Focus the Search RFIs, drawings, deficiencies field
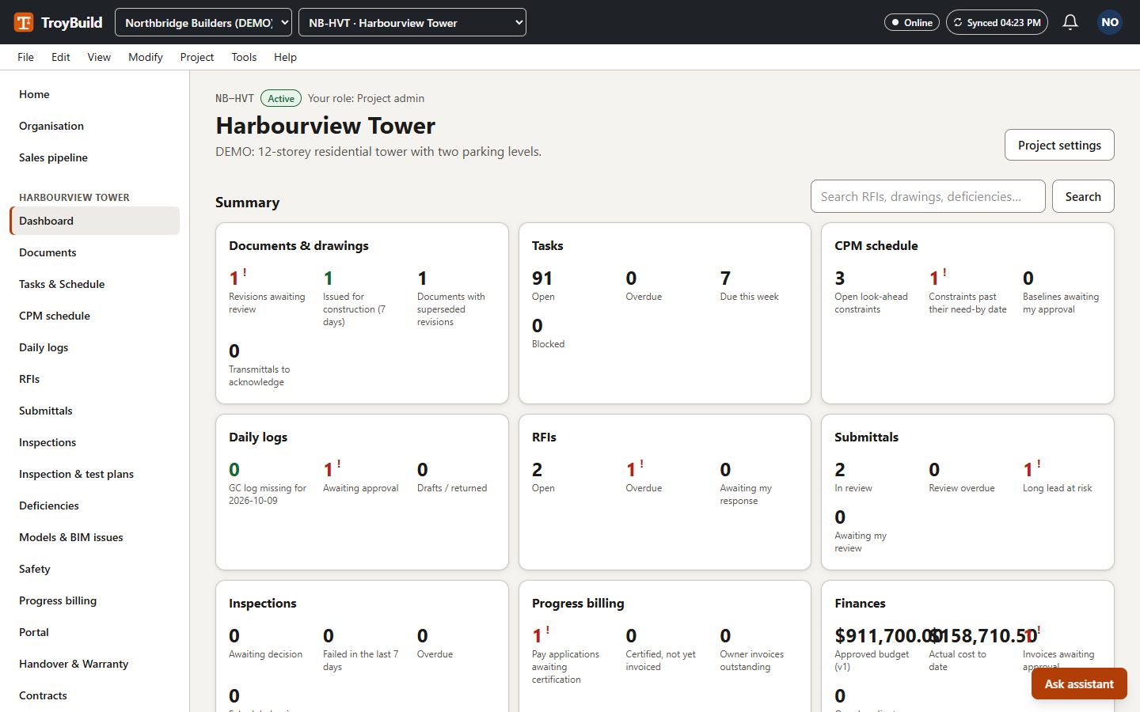 [x=928, y=196]
